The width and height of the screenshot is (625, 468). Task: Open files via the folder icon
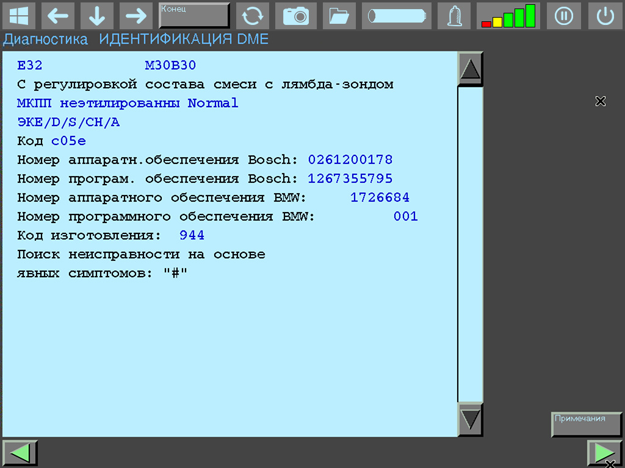click(339, 16)
